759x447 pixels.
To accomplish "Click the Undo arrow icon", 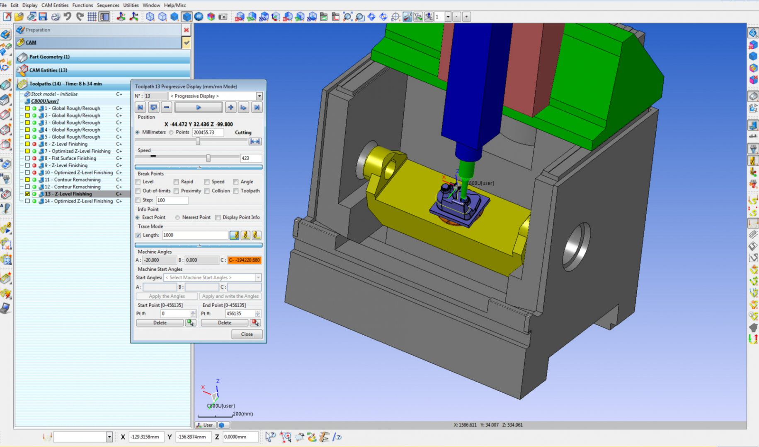I will coord(67,17).
